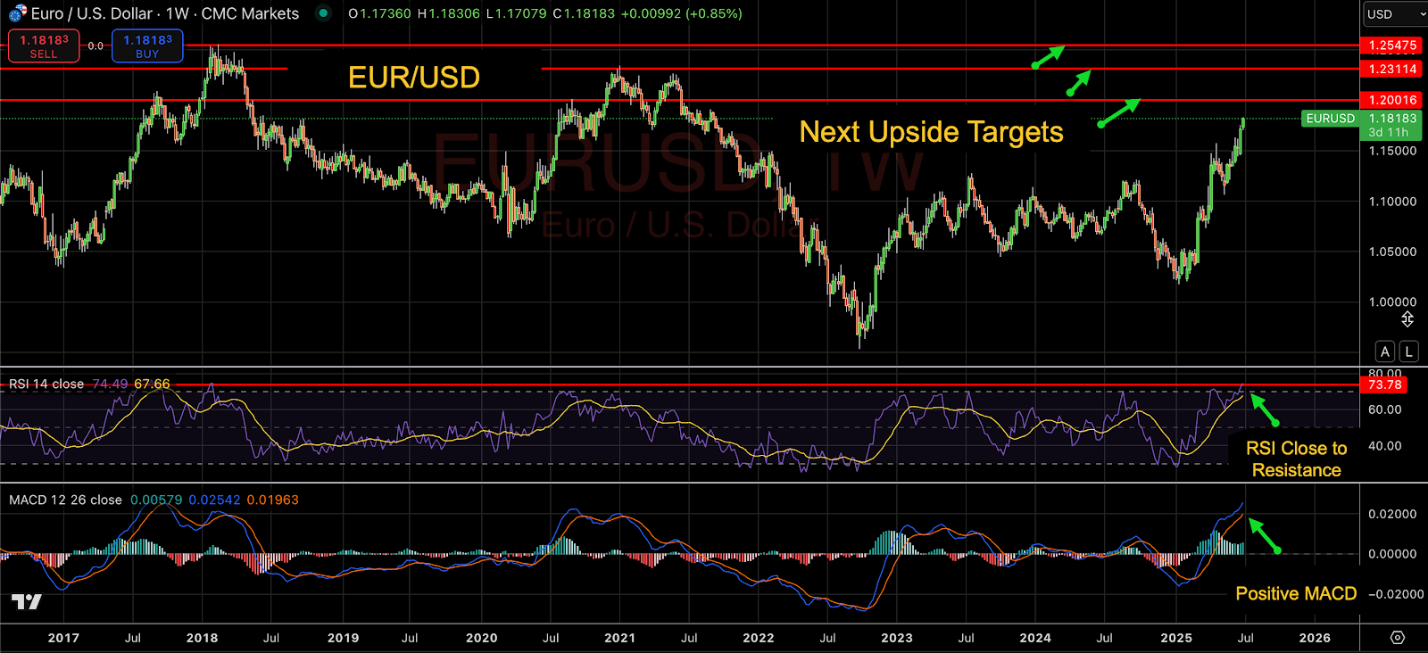Click the 73.78 red RSI label
Viewport: 1428px width, 653px height.
[1384, 384]
